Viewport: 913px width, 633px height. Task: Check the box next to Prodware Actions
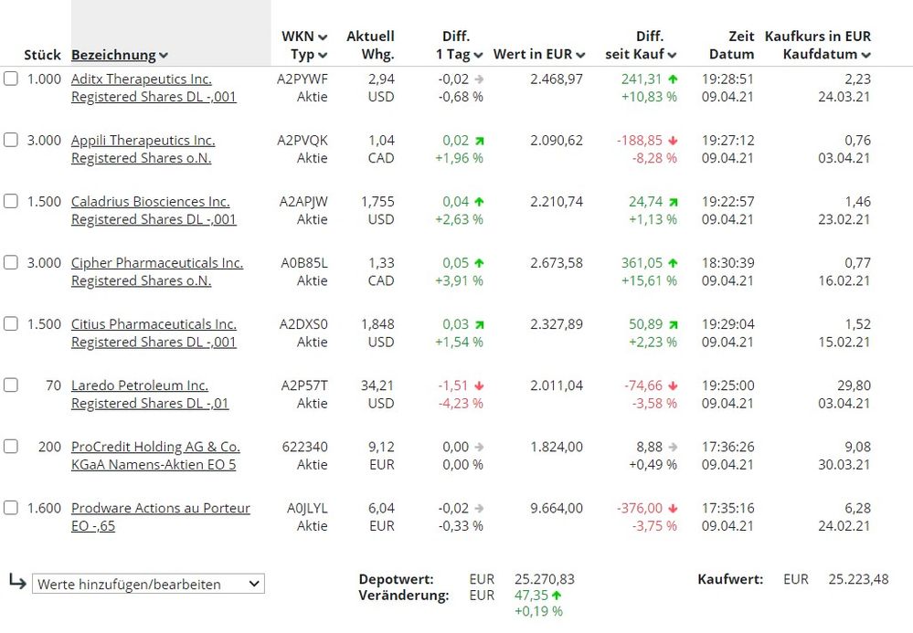[11, 508]
